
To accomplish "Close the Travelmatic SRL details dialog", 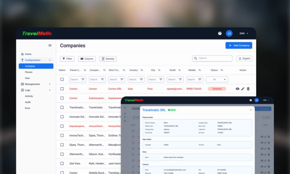I will pos(251,110).
